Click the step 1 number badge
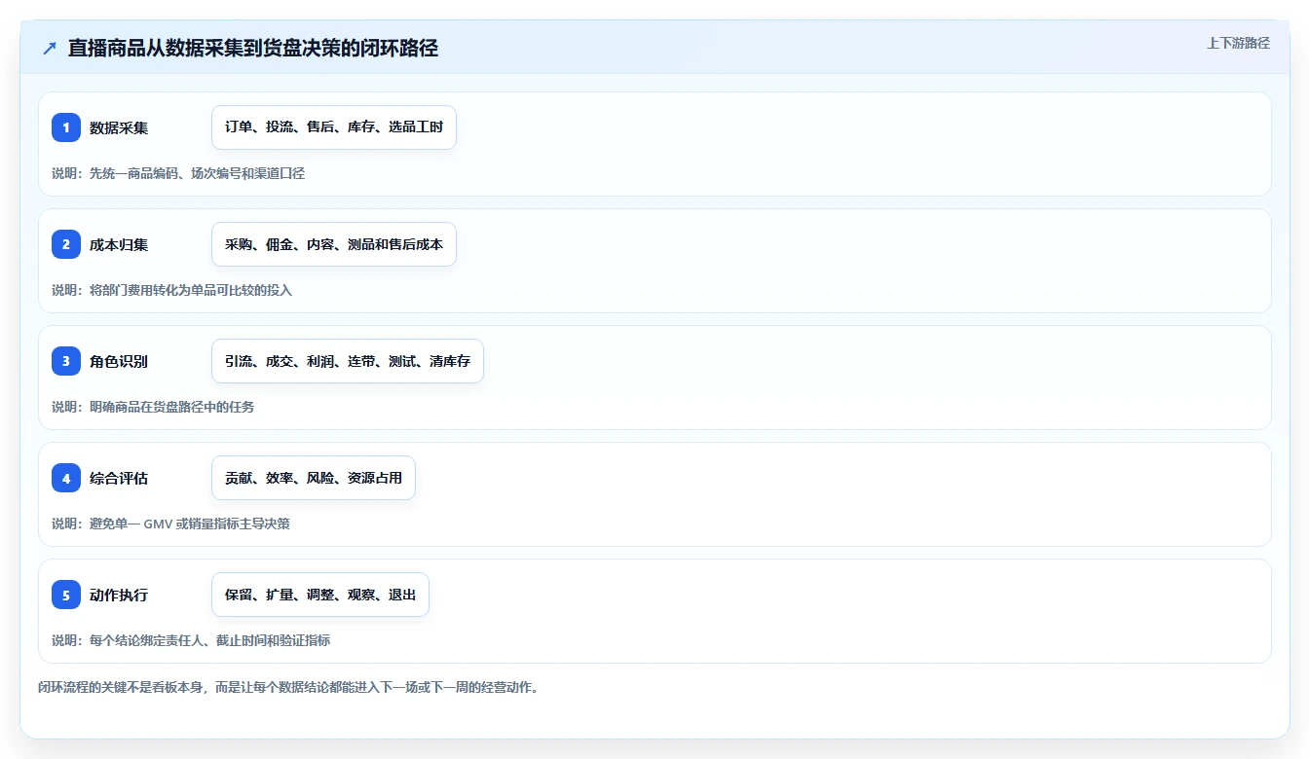The height and width of the screenshot is (759, 1310). point(66,127)
